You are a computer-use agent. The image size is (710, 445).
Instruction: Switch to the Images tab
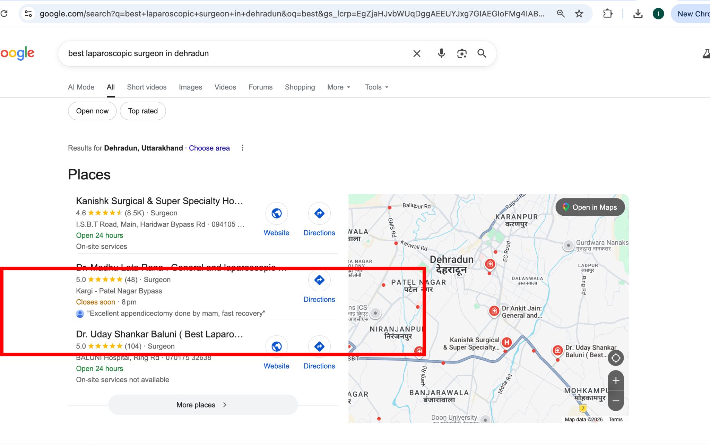pos(190,87)
